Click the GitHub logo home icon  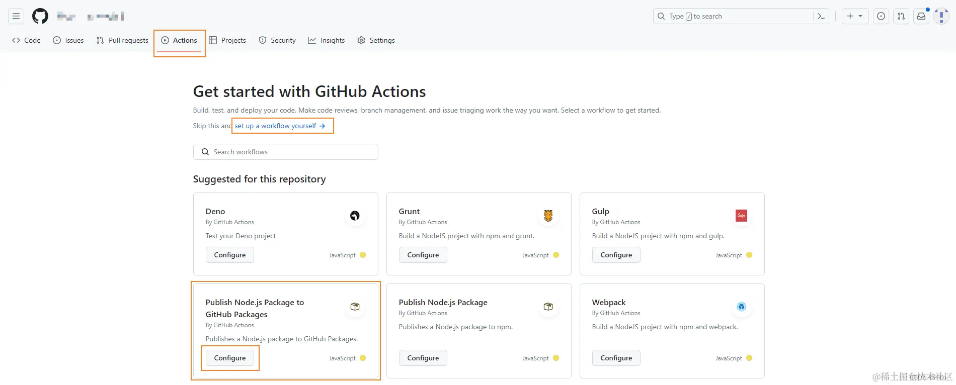[40, 16]
